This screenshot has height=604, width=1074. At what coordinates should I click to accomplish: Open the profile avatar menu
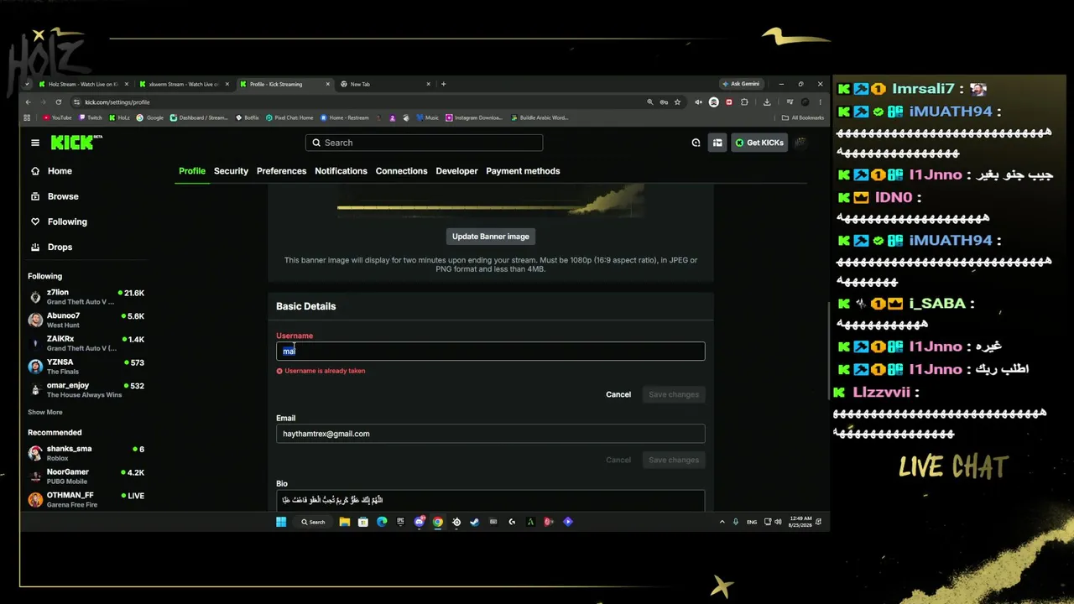(800, 143)
